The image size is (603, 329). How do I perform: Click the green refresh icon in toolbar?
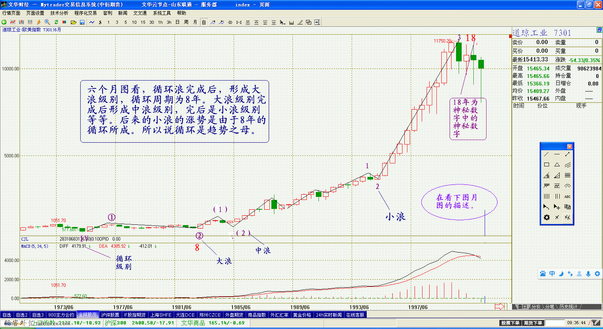click(56, 22)
